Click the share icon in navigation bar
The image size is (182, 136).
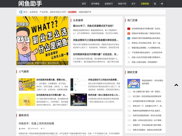point(162,4)
